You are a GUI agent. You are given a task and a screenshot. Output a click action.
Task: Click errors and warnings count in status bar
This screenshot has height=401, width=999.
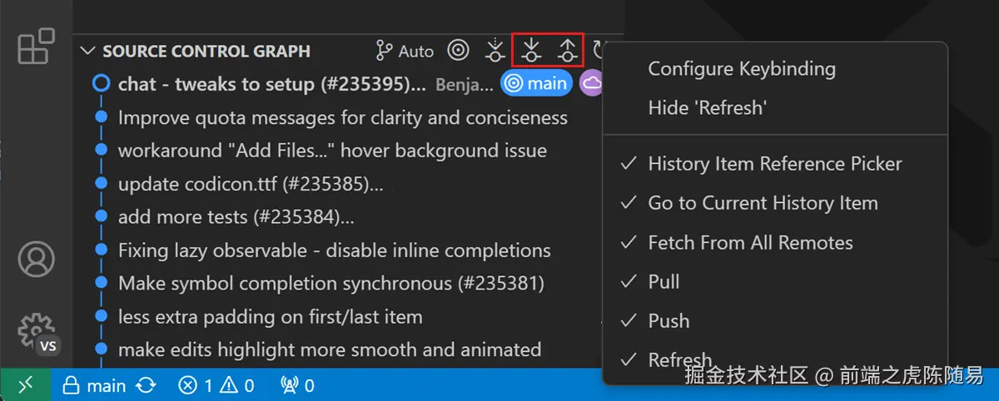pyautogui.click(x=216, y=385)
